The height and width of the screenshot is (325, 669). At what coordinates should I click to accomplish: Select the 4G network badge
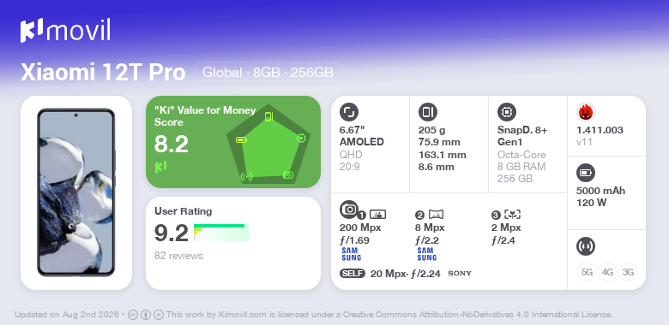[607, 272]
